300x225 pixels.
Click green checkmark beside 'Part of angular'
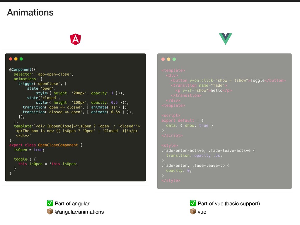click(50, 203)
